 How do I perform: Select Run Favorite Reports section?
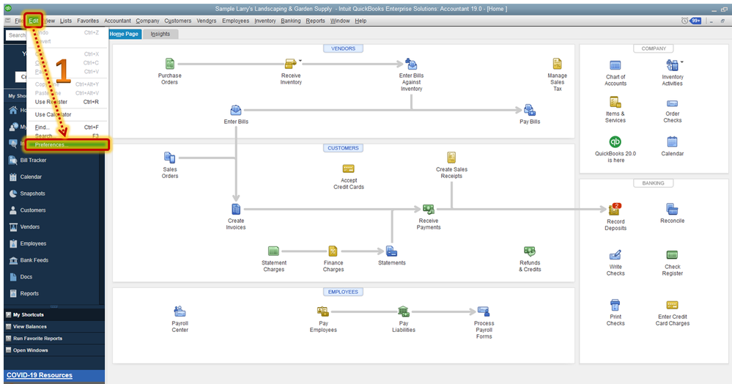click(54, 339)
